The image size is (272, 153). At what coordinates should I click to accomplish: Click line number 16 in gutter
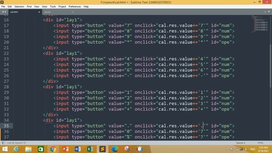click(x=6, y=20)
